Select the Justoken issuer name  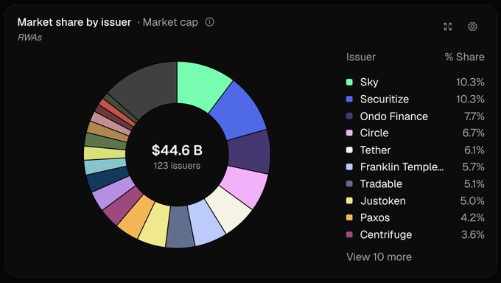coord(383,200)
